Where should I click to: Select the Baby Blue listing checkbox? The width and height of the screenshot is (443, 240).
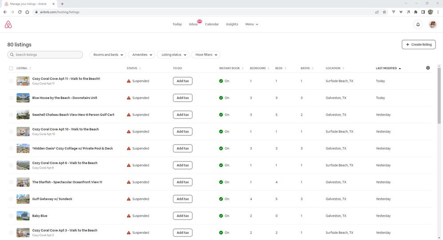tap(11, 216)
